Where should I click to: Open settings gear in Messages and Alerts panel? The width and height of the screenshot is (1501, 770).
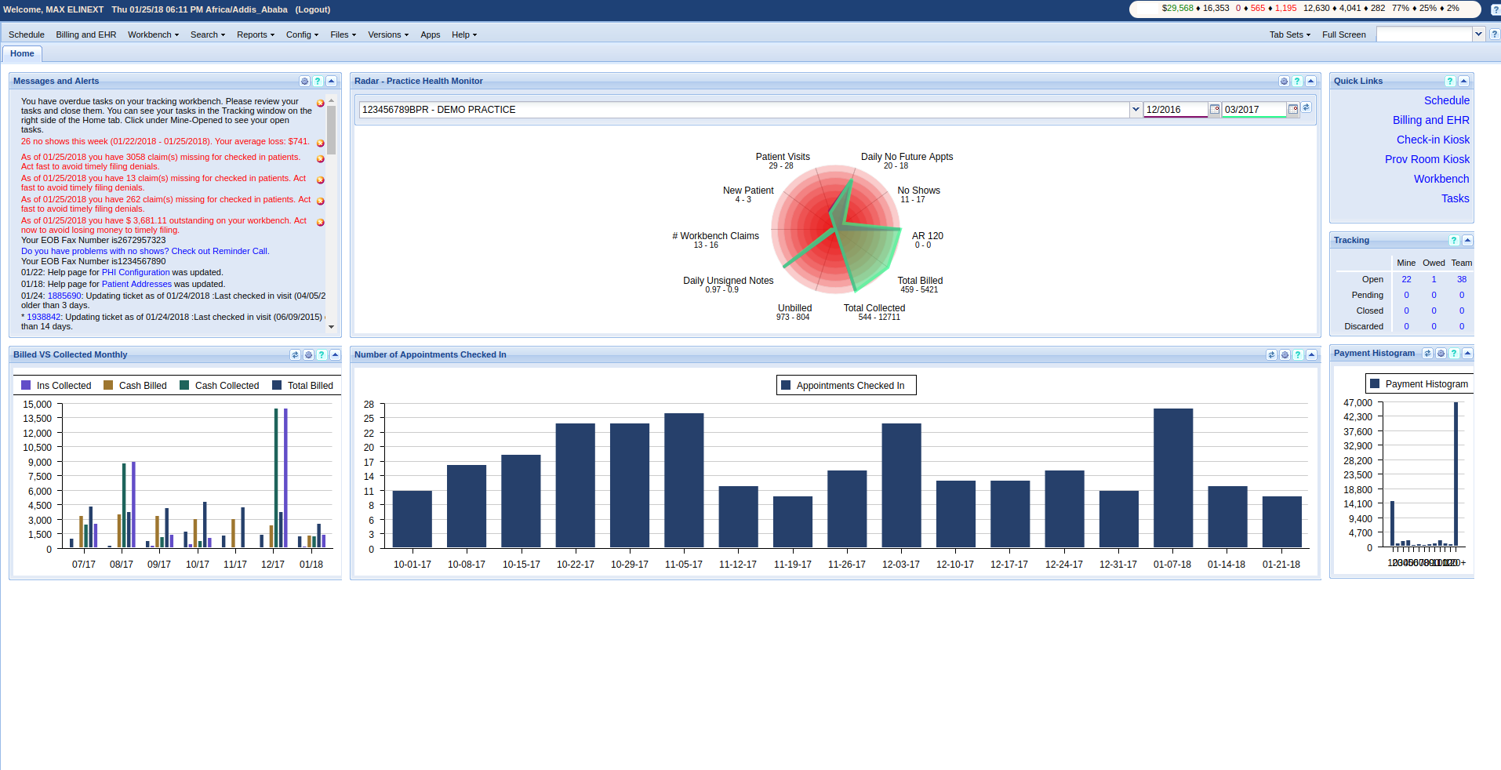(304, 82)
